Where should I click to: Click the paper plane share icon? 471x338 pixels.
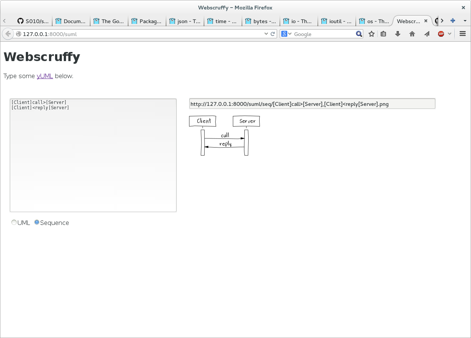[x=427, y=34]
